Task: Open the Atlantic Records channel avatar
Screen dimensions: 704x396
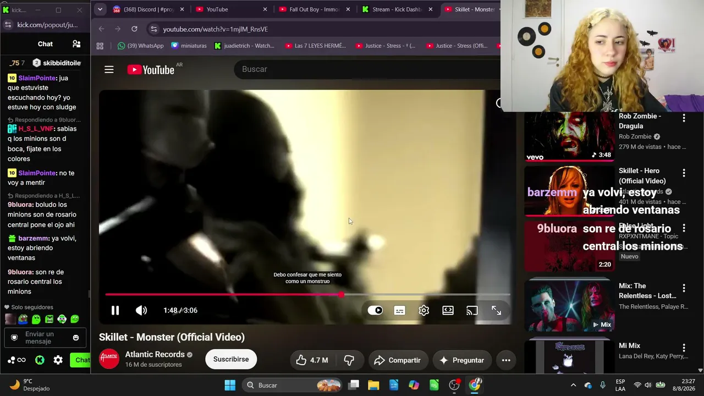Action: pos(109,359)
